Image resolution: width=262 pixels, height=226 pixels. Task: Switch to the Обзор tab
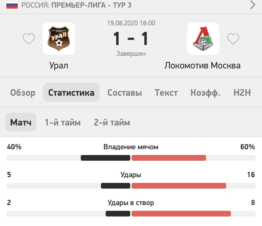click(x=23, y=93)
